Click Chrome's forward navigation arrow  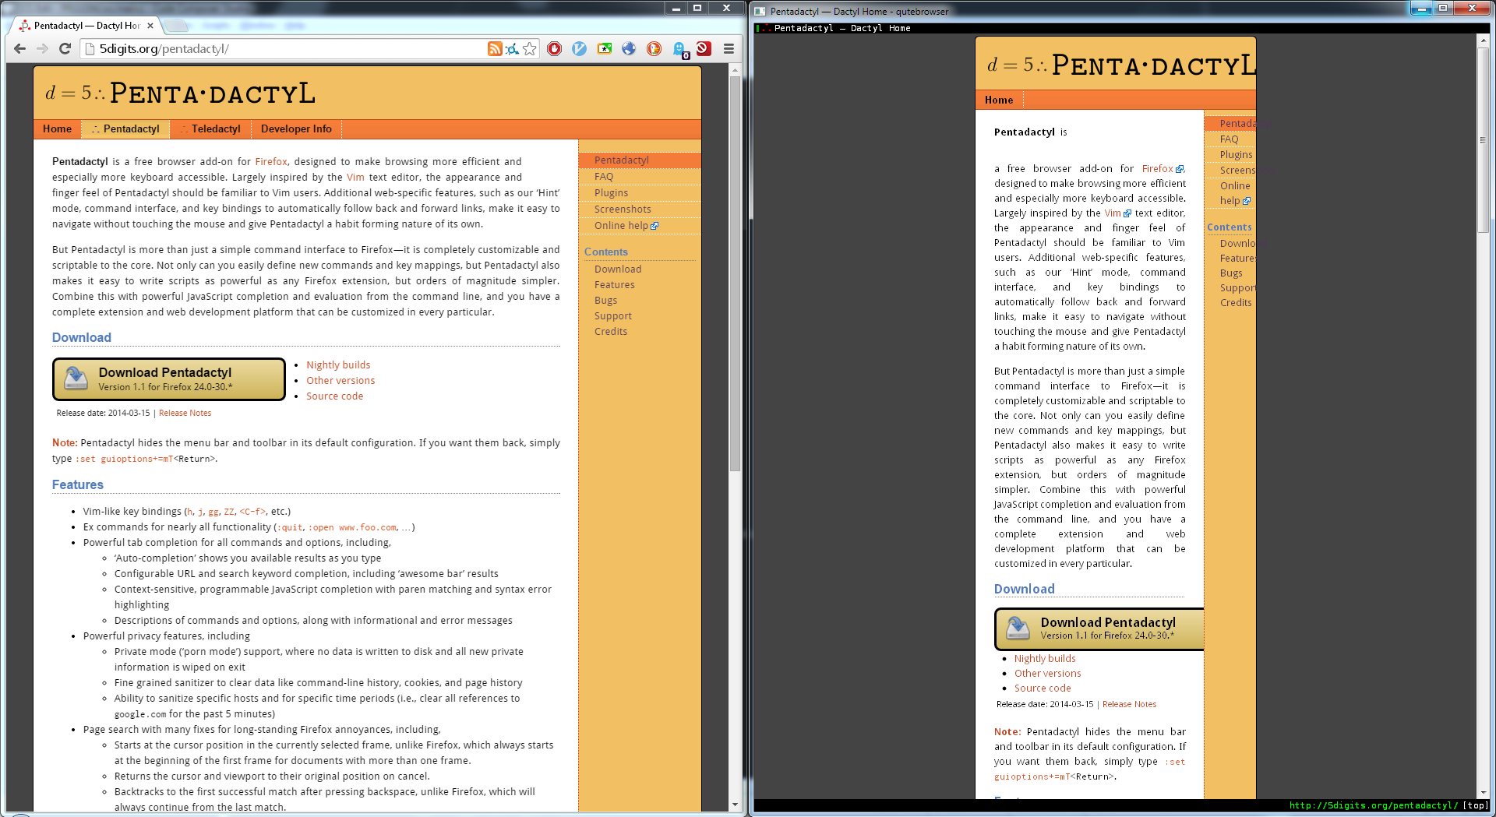(x=43, y=48)
